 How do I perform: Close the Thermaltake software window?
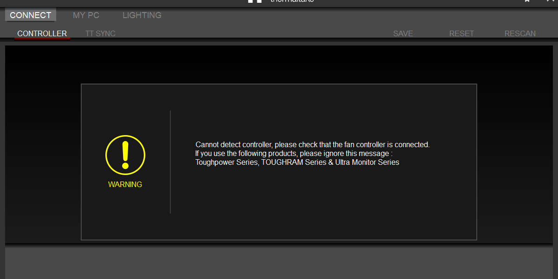pyautogui.click(x=550, y=1)
